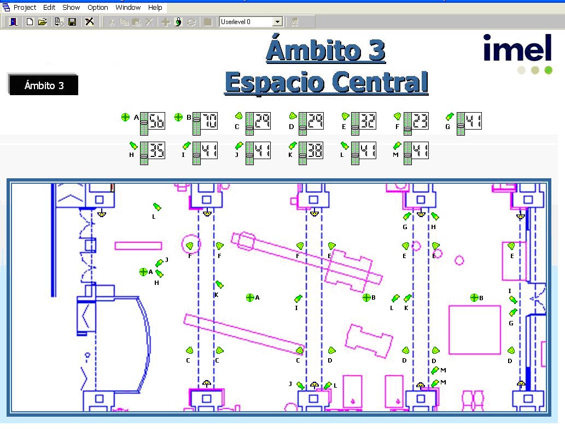Screen dimensions: 565x432
Task: Click the exit door icon in toolbar
Action: coord(12,22)
